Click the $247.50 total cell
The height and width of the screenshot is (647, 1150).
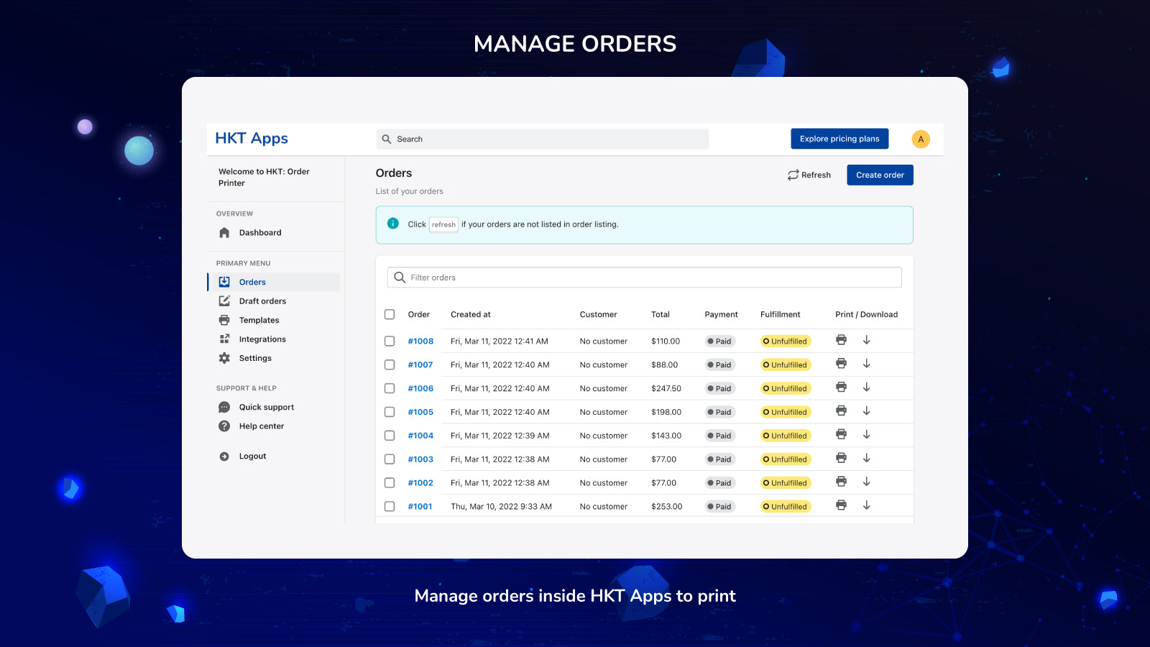(666, 388)
